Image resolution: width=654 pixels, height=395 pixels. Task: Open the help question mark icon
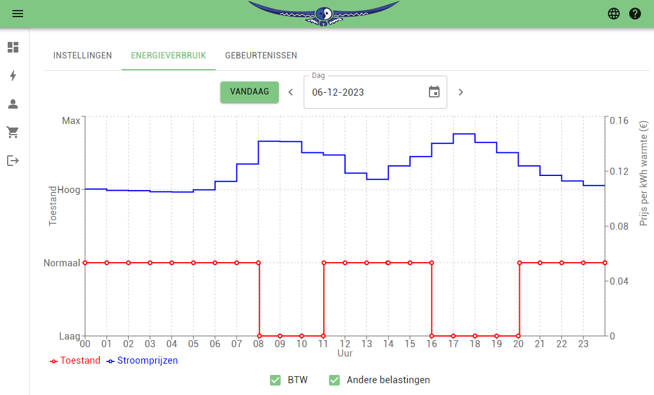635,13
